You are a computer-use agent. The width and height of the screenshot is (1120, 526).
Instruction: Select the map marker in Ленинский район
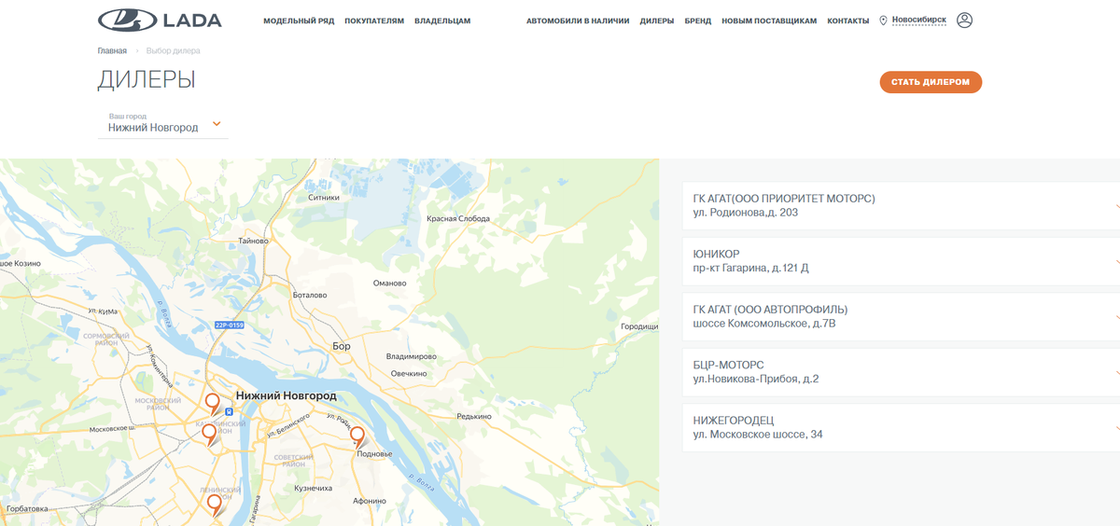(x=214, y=505)
